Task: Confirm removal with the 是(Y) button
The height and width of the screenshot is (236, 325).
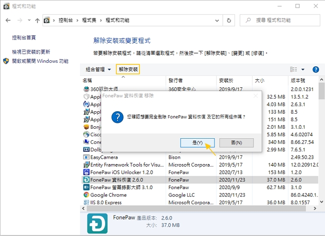Action: point(197,143)
